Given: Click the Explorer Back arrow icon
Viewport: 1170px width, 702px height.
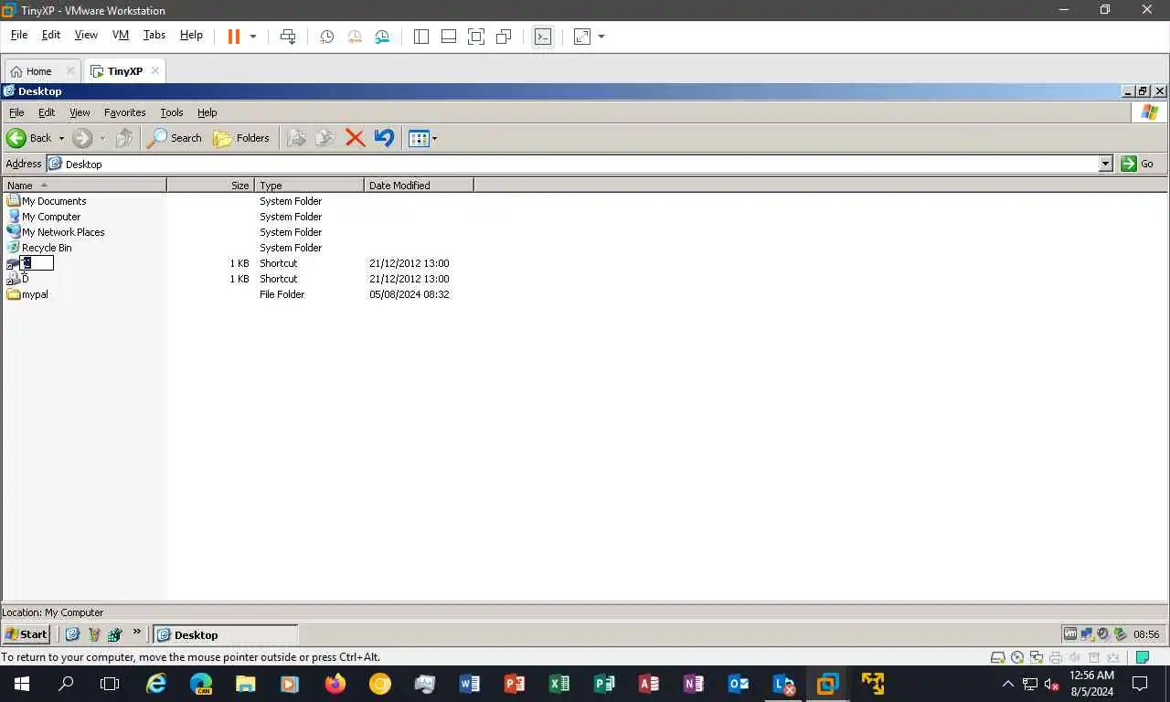Looking at the screenshot, I should click(x=16, y=138).
